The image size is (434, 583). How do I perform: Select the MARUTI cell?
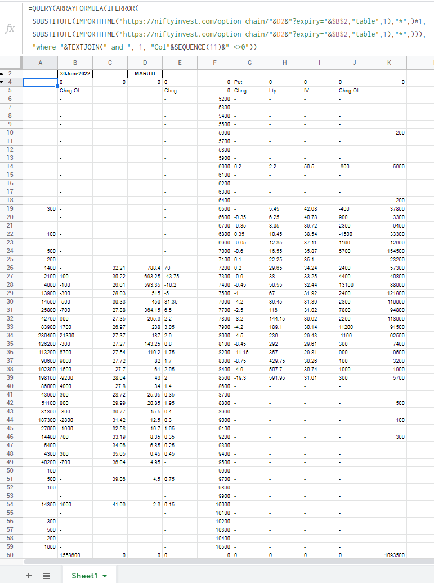145,74
